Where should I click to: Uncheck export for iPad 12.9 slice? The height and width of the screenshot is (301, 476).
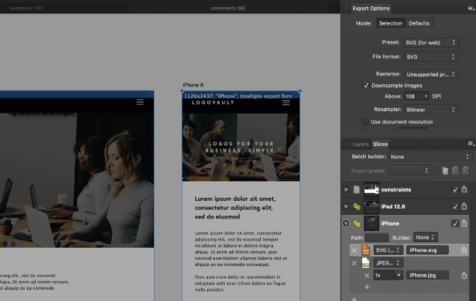pyautogui.click(x=455, y=206)
